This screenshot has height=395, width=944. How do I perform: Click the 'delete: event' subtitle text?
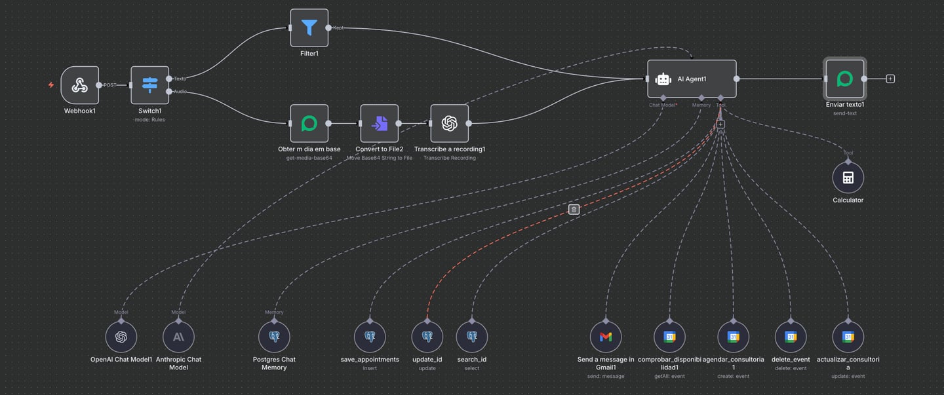[x=791, y=368]
